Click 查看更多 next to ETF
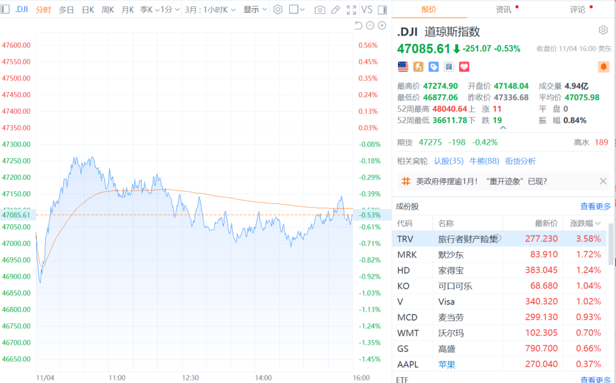 coord(596,379)
